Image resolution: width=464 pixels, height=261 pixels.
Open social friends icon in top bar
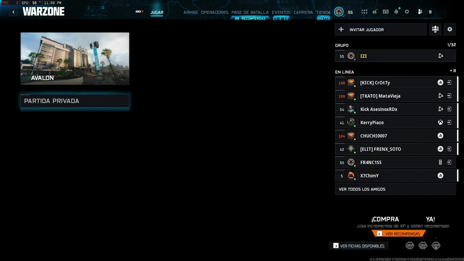420,12
